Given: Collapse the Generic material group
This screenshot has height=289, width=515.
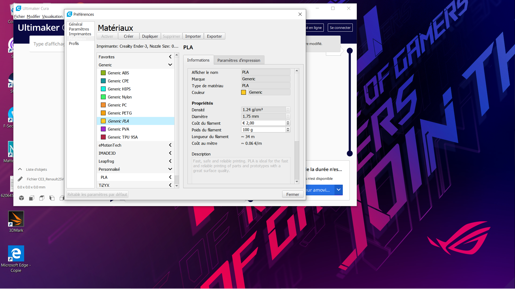Looking at the screenshot, I should point(170,65).
